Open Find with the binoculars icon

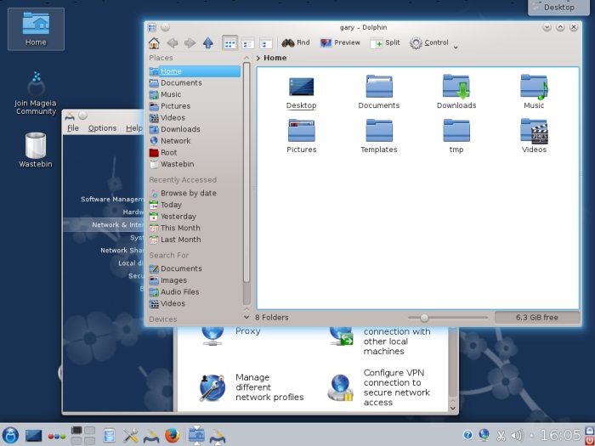296,42
